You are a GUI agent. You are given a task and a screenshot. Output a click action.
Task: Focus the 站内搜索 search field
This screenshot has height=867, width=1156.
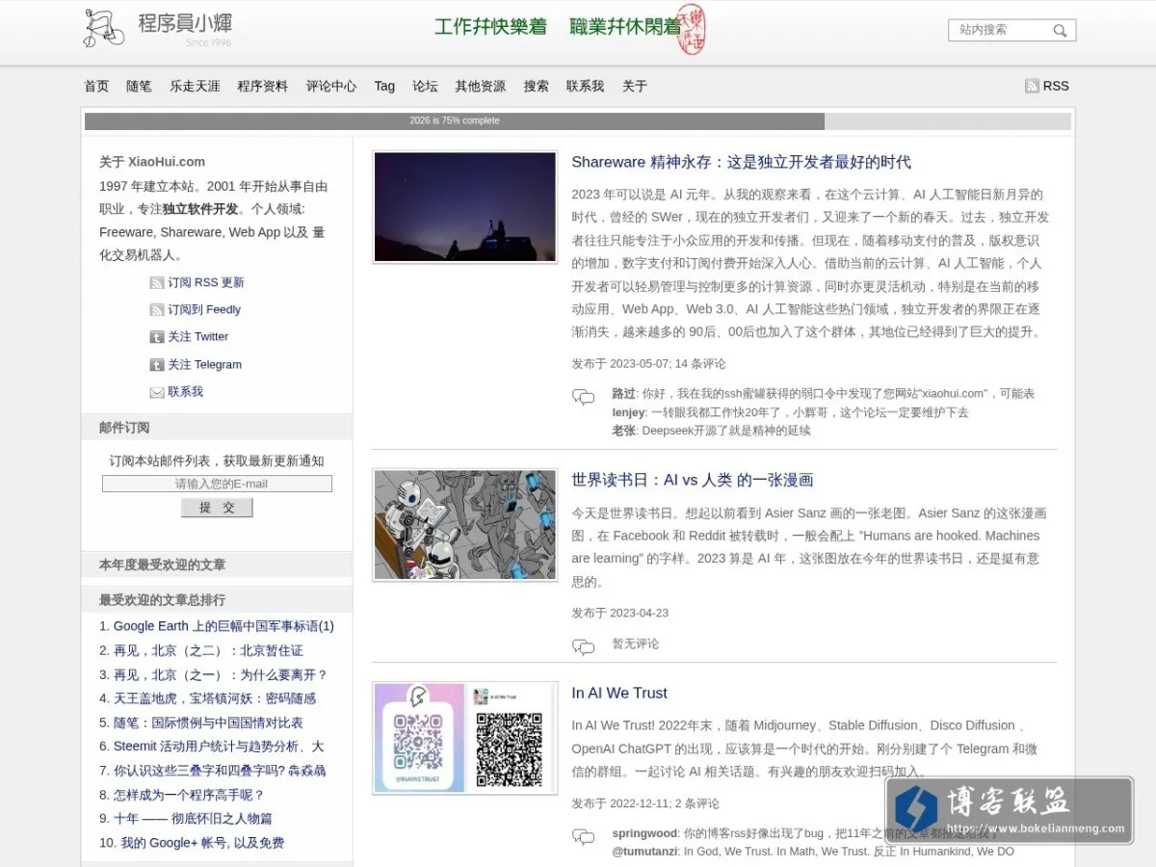click(x=1002, y=30)
